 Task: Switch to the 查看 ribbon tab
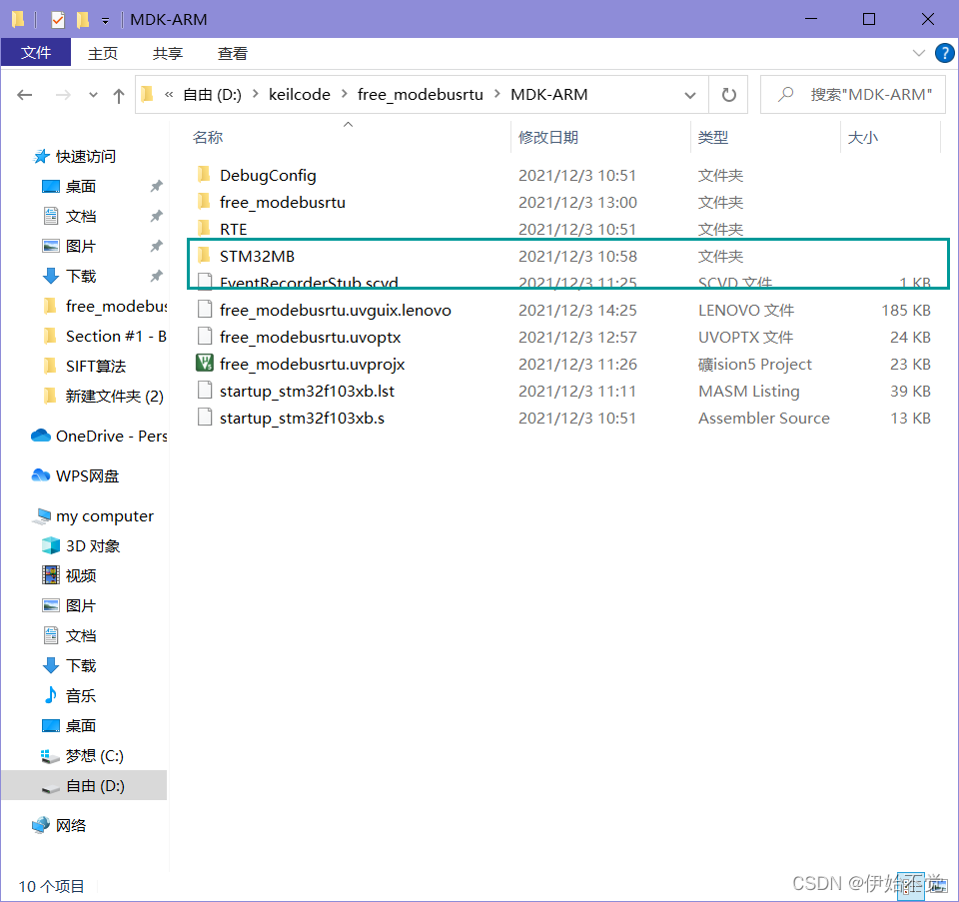pyautogui.click(x=233, y=53)
